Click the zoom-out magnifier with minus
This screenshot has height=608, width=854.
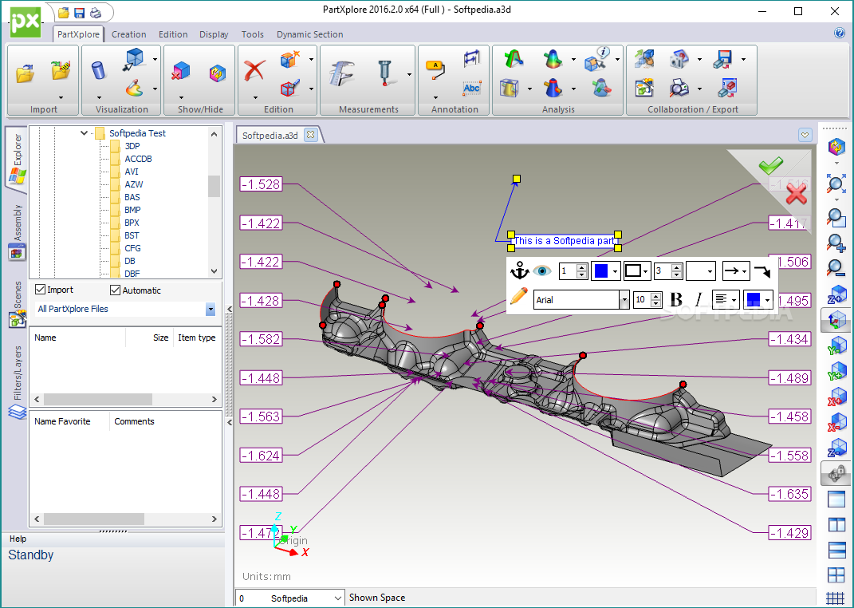point(836,269)
